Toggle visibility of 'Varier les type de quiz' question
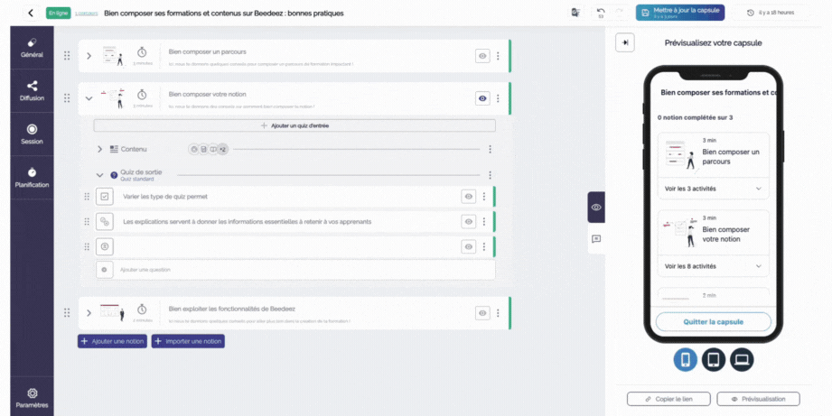 tap(468, 197)
